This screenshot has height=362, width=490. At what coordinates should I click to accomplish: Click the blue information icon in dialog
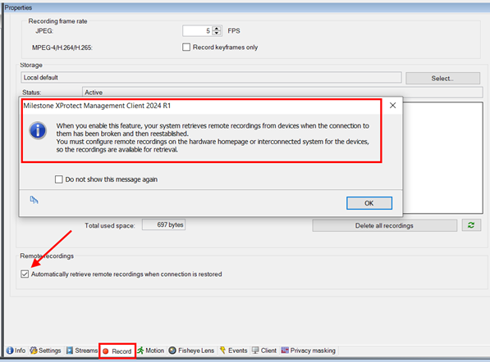click(38, 130)
